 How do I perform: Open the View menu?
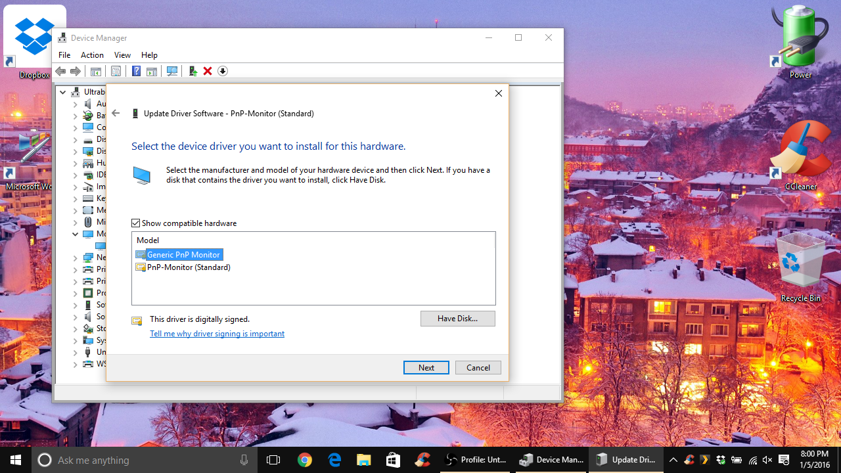(x=122, y=55)
